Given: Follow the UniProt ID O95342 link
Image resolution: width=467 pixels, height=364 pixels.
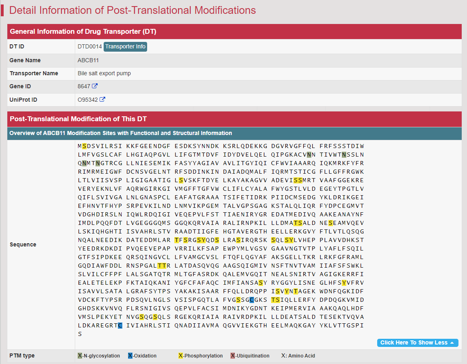Looking at the screenshot, I should [87, 100].
